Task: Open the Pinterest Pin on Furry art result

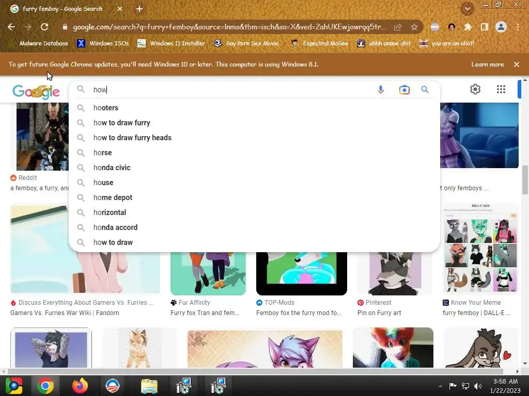Action: 395,273
